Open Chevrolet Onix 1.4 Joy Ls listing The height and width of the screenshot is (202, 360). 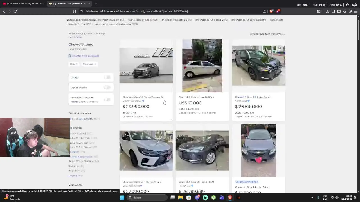[196, 97]
